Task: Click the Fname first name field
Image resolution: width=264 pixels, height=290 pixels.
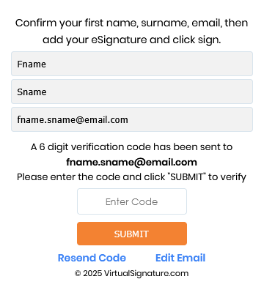Action: pos(132,64)
